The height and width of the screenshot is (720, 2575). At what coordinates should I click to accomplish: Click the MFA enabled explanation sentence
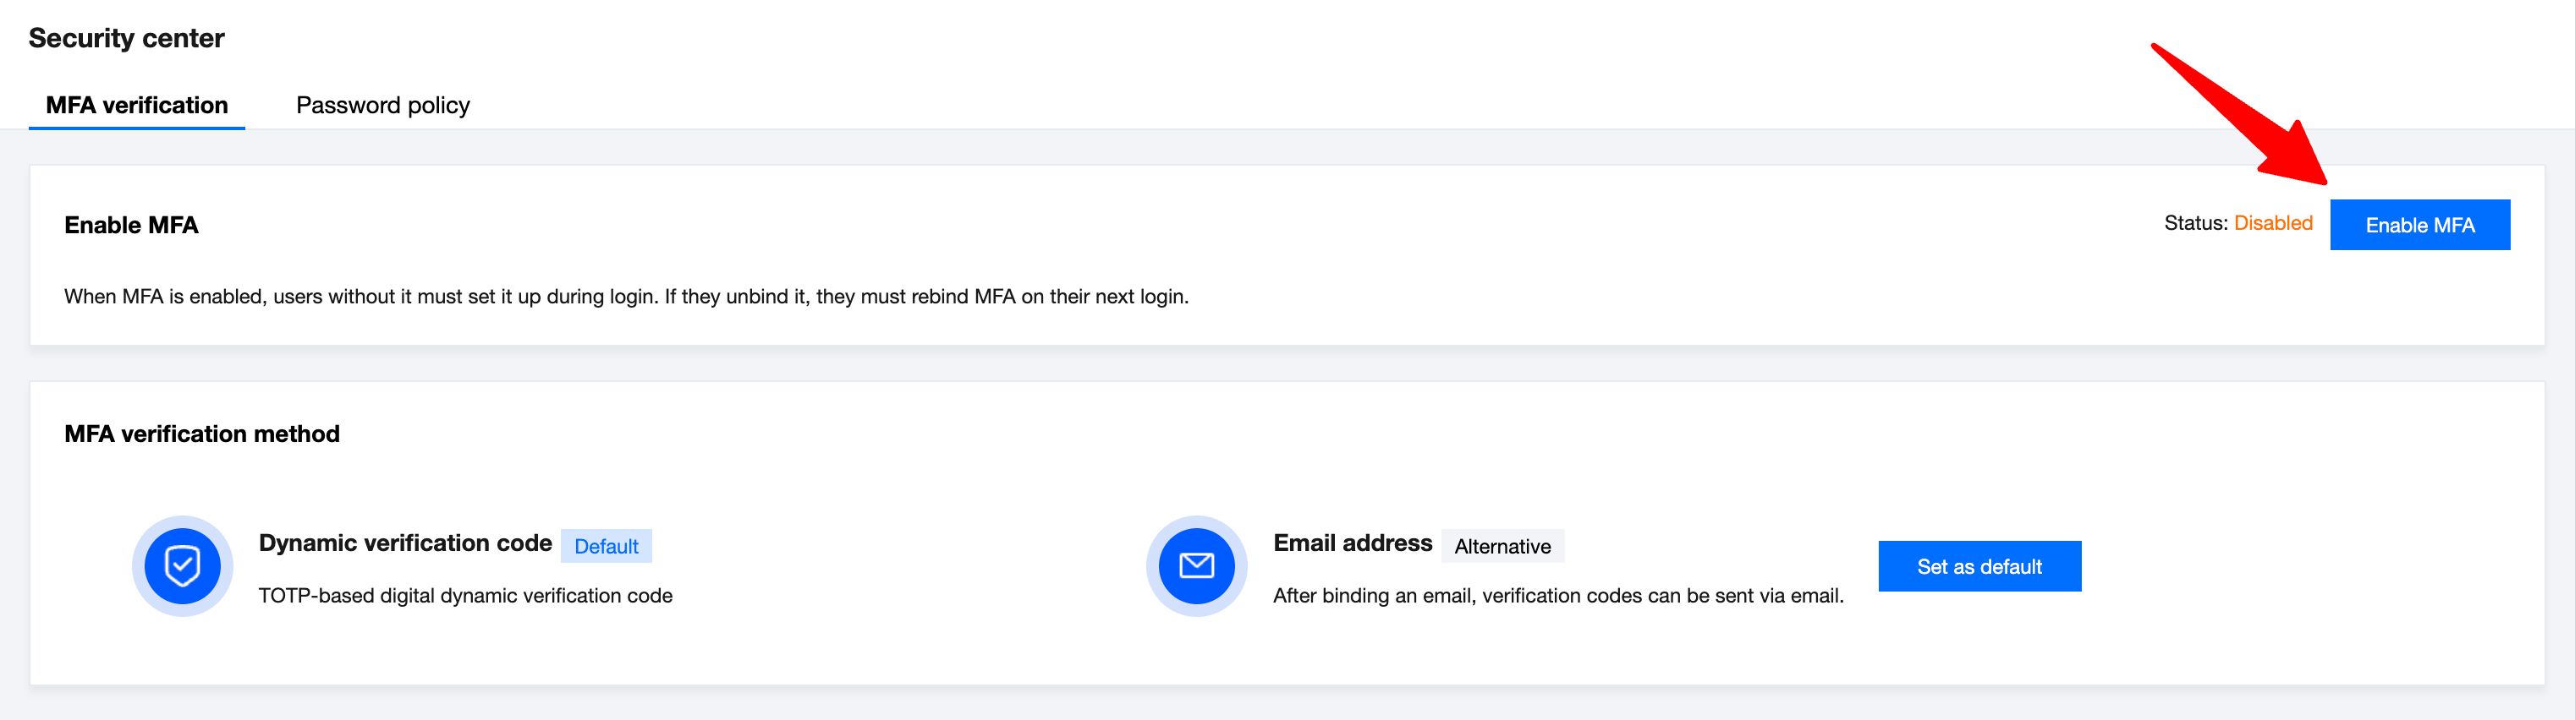[x=626, y=297]
